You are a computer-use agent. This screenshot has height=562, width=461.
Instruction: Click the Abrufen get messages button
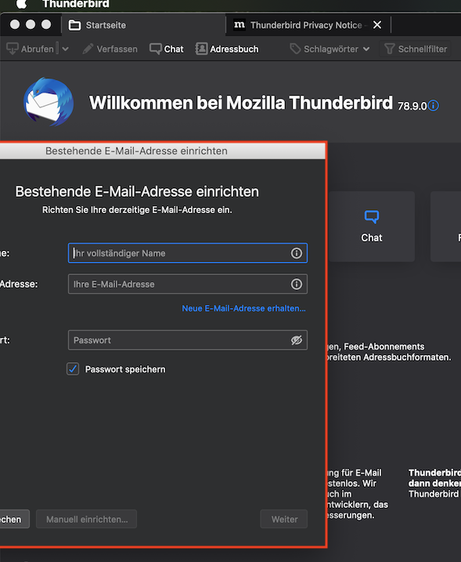pos(30,49)
